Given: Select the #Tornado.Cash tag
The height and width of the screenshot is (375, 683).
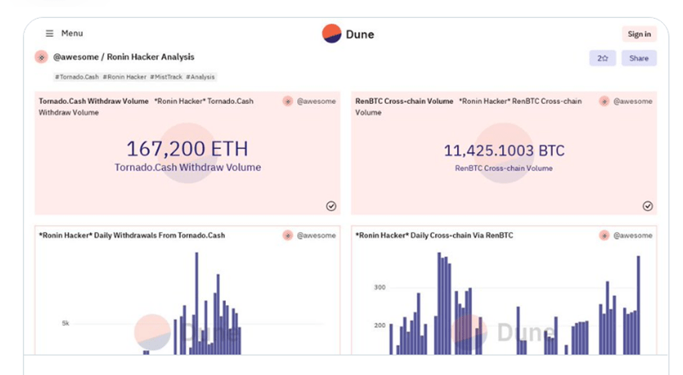Looking at the screenshot, I should click(x=77, y=77).
